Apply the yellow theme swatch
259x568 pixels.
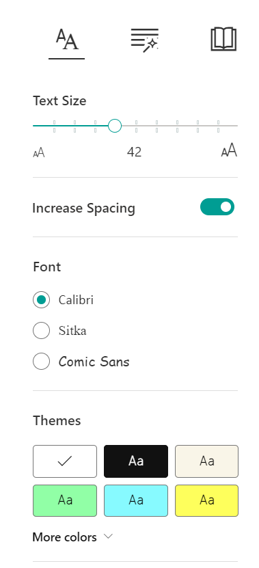206,500
